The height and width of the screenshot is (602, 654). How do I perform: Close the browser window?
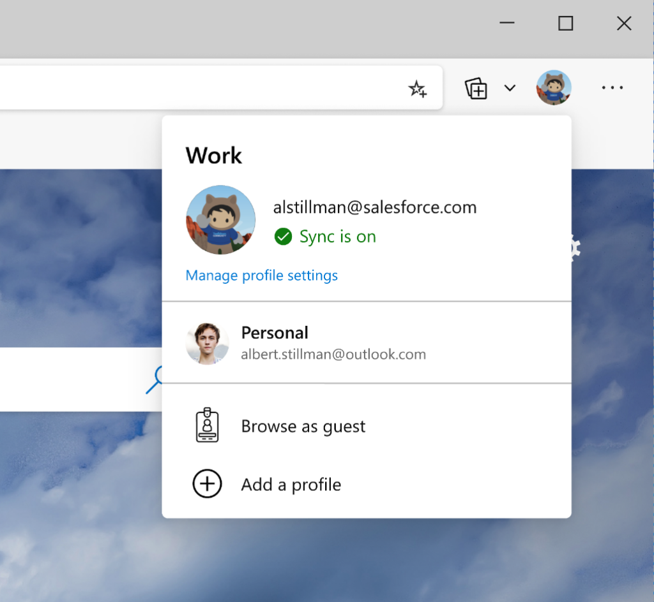(624, 24)
